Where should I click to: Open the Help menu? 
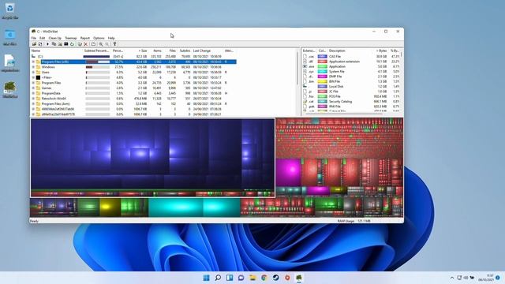111,38
